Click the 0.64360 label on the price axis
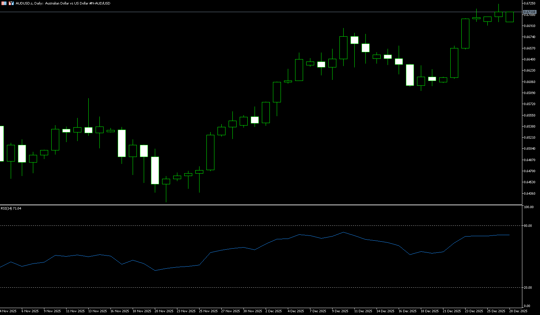540x315 pixels. (x=530, y=194)
